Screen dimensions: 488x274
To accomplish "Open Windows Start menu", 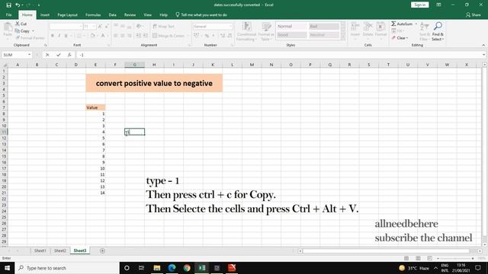I will point(7,268).
